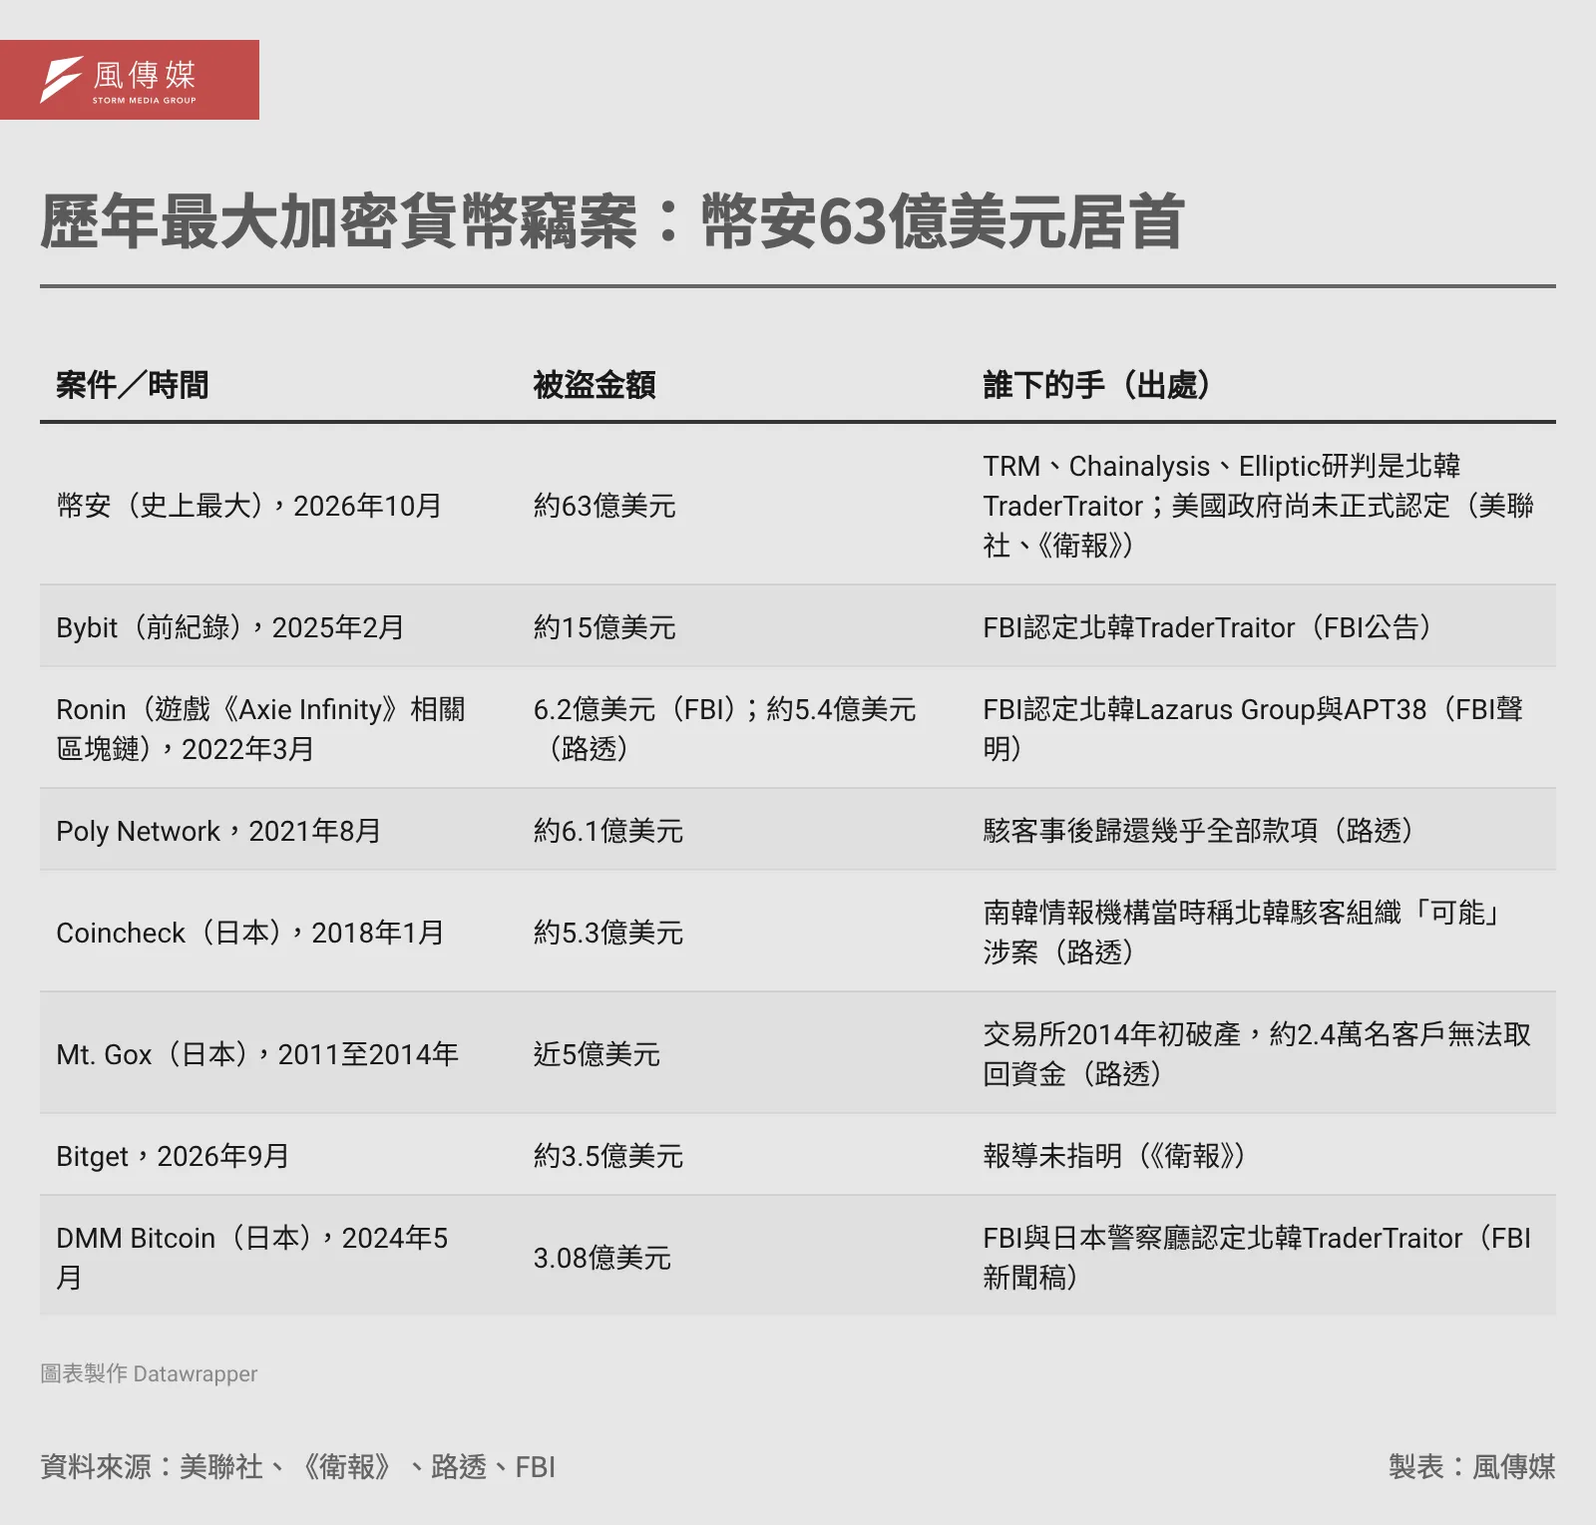Click the 風傳媒 Storm Media logo

[x=130, y=80]
